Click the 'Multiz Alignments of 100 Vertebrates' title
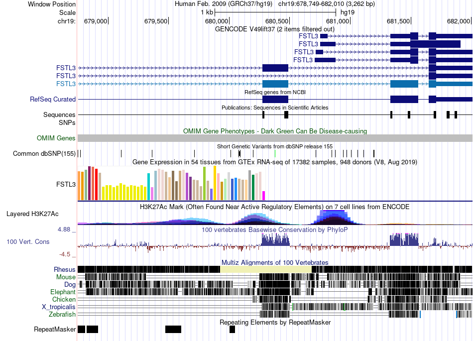 click(x=275, y=263)
